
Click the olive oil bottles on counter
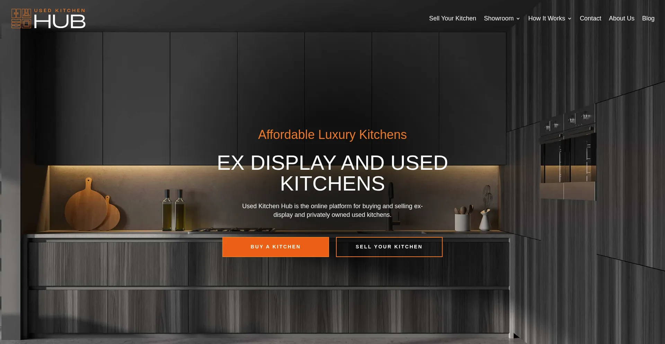click(174, 210)
